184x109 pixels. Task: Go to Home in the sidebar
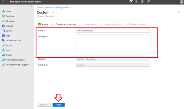(8, 12)
